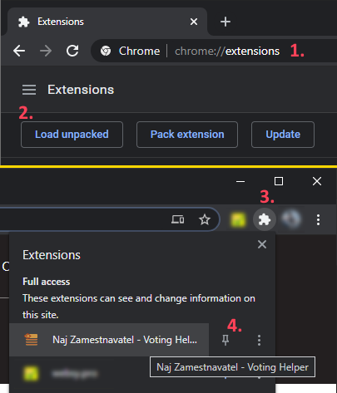This screenshot has height=393, width=337.
Task: Go back with the back arrow
Action: [x=19, y=51]
